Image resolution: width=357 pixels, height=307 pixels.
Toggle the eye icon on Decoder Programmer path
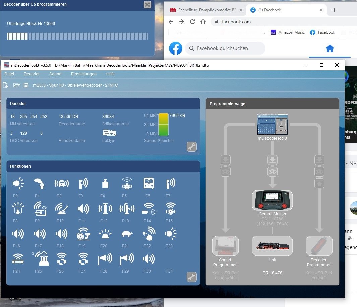click(x=319, y=172)
